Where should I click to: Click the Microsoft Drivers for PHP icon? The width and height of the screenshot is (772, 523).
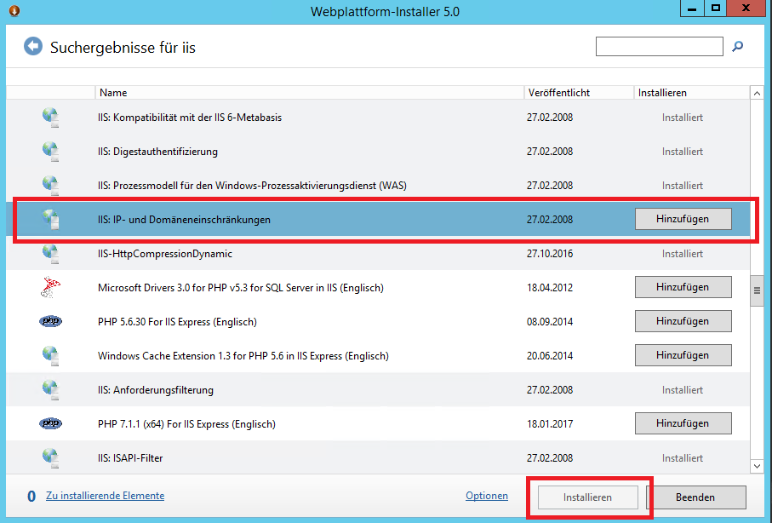point(50,287)
